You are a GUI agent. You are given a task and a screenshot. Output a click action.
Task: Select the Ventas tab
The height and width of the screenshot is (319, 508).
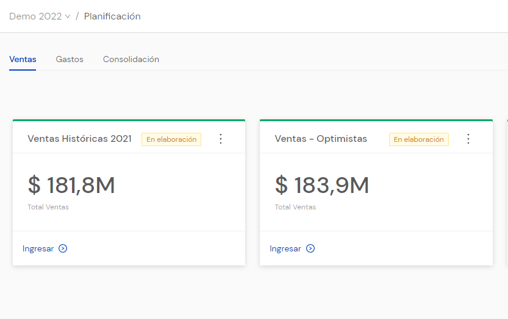pos(23,60)
